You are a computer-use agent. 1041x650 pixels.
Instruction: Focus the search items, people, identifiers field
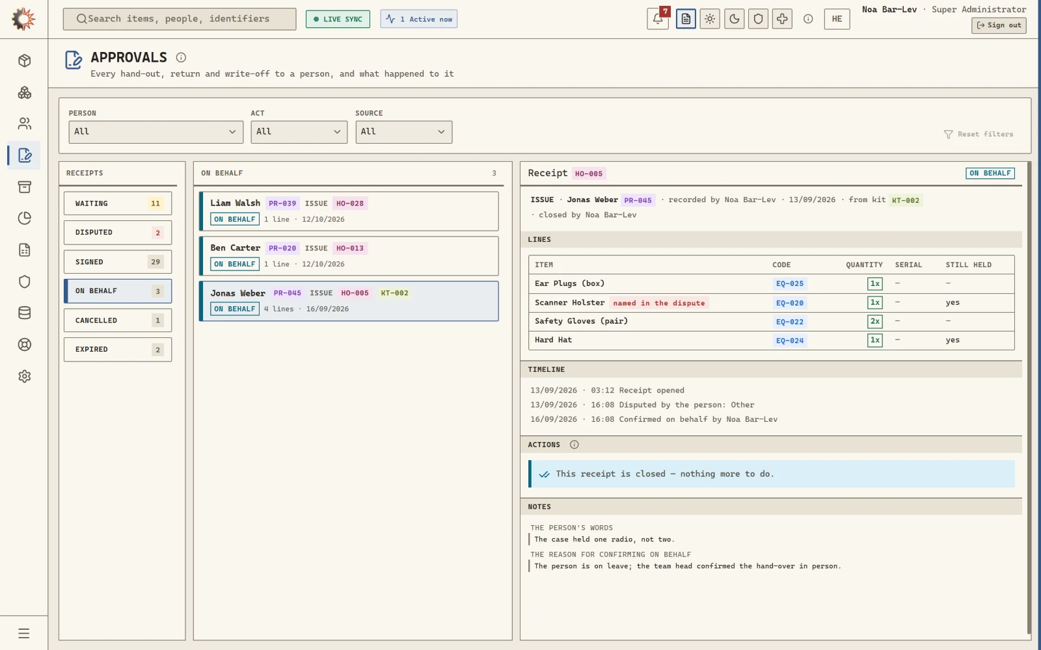[x=180, y=19]
